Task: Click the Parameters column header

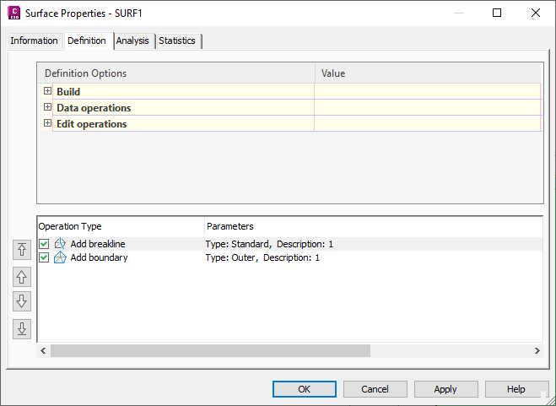Action: coord(374,226)
